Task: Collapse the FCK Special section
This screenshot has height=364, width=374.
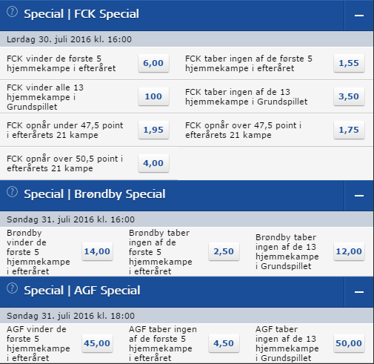Action: (359, 16)
